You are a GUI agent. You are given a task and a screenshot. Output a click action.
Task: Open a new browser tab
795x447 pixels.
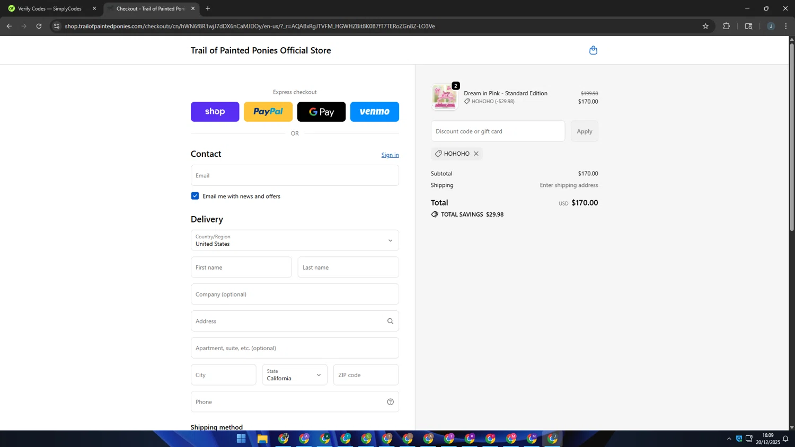coord(208,8)
